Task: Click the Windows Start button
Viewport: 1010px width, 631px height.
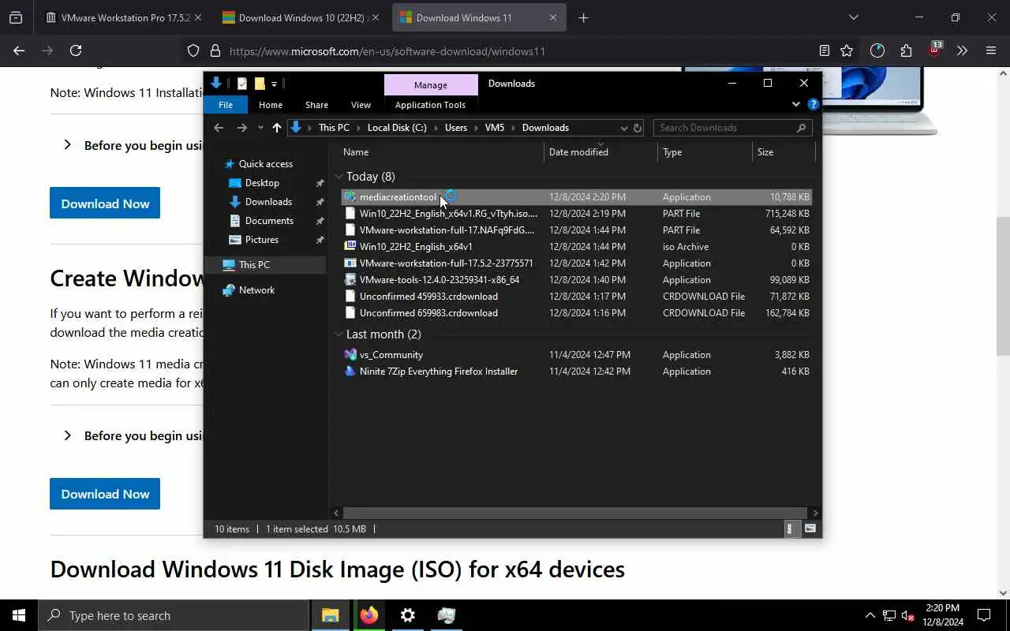Action: (x=19, y=615)
